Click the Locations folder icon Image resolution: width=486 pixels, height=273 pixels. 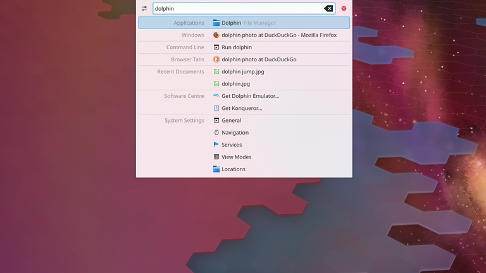coord(216,169)
